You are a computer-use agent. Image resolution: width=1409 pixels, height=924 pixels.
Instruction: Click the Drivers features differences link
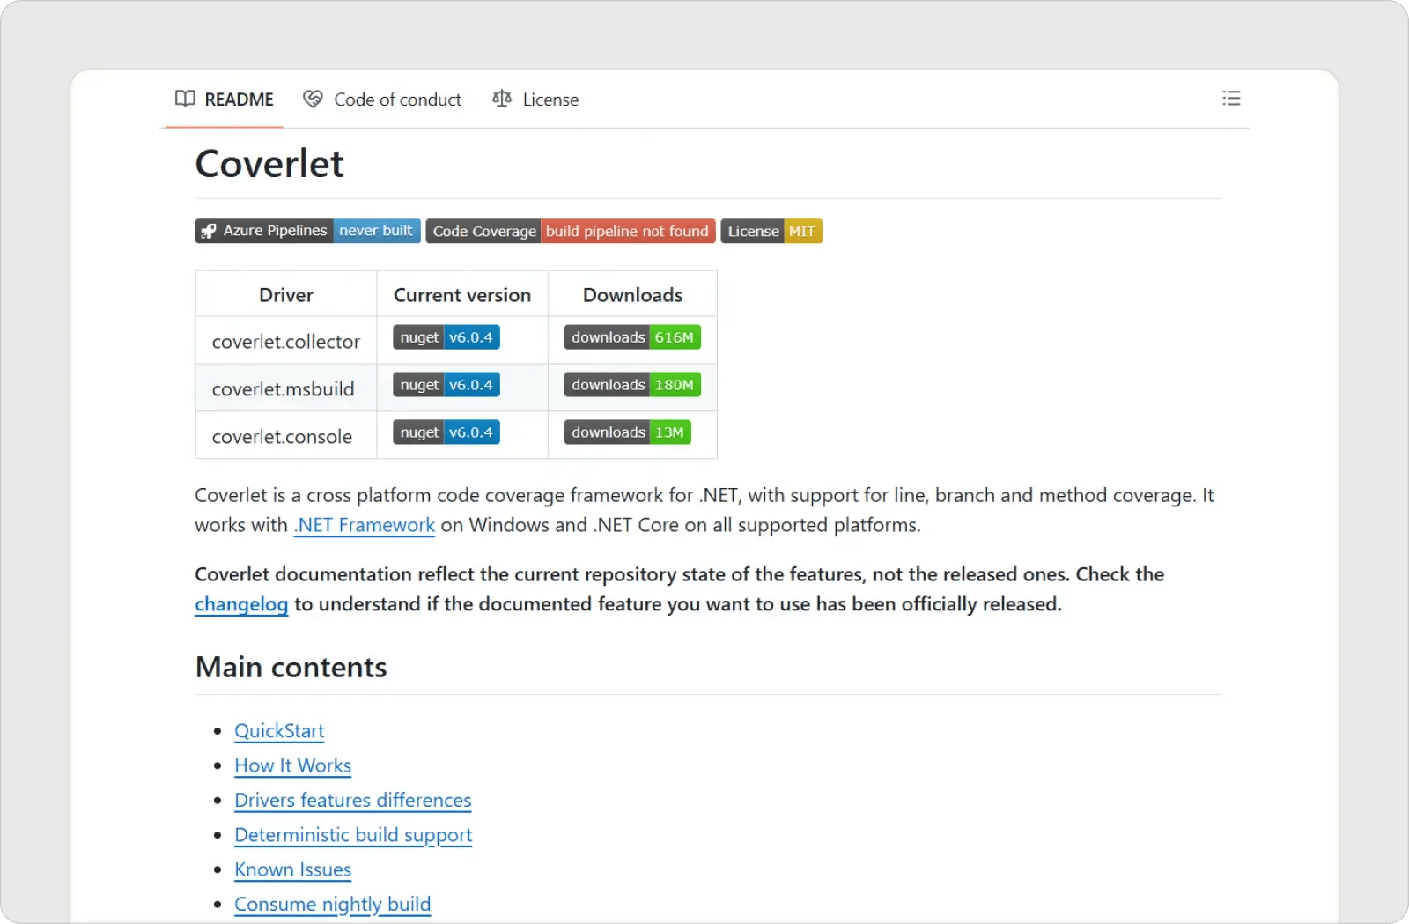[352, 800]
